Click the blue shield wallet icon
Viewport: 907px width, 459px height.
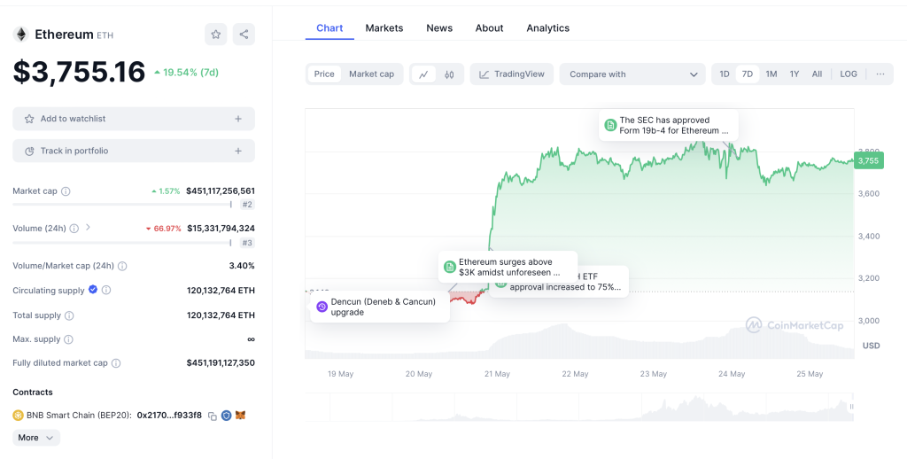[226, 415]
